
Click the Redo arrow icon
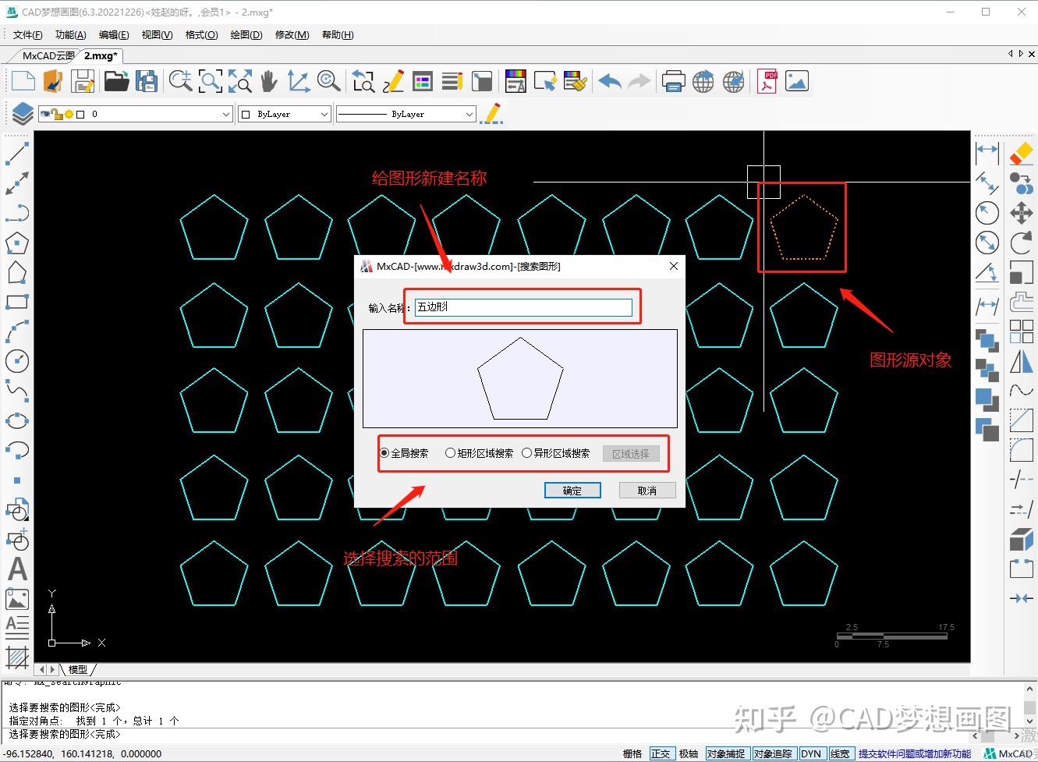click(x=639, y=81)
